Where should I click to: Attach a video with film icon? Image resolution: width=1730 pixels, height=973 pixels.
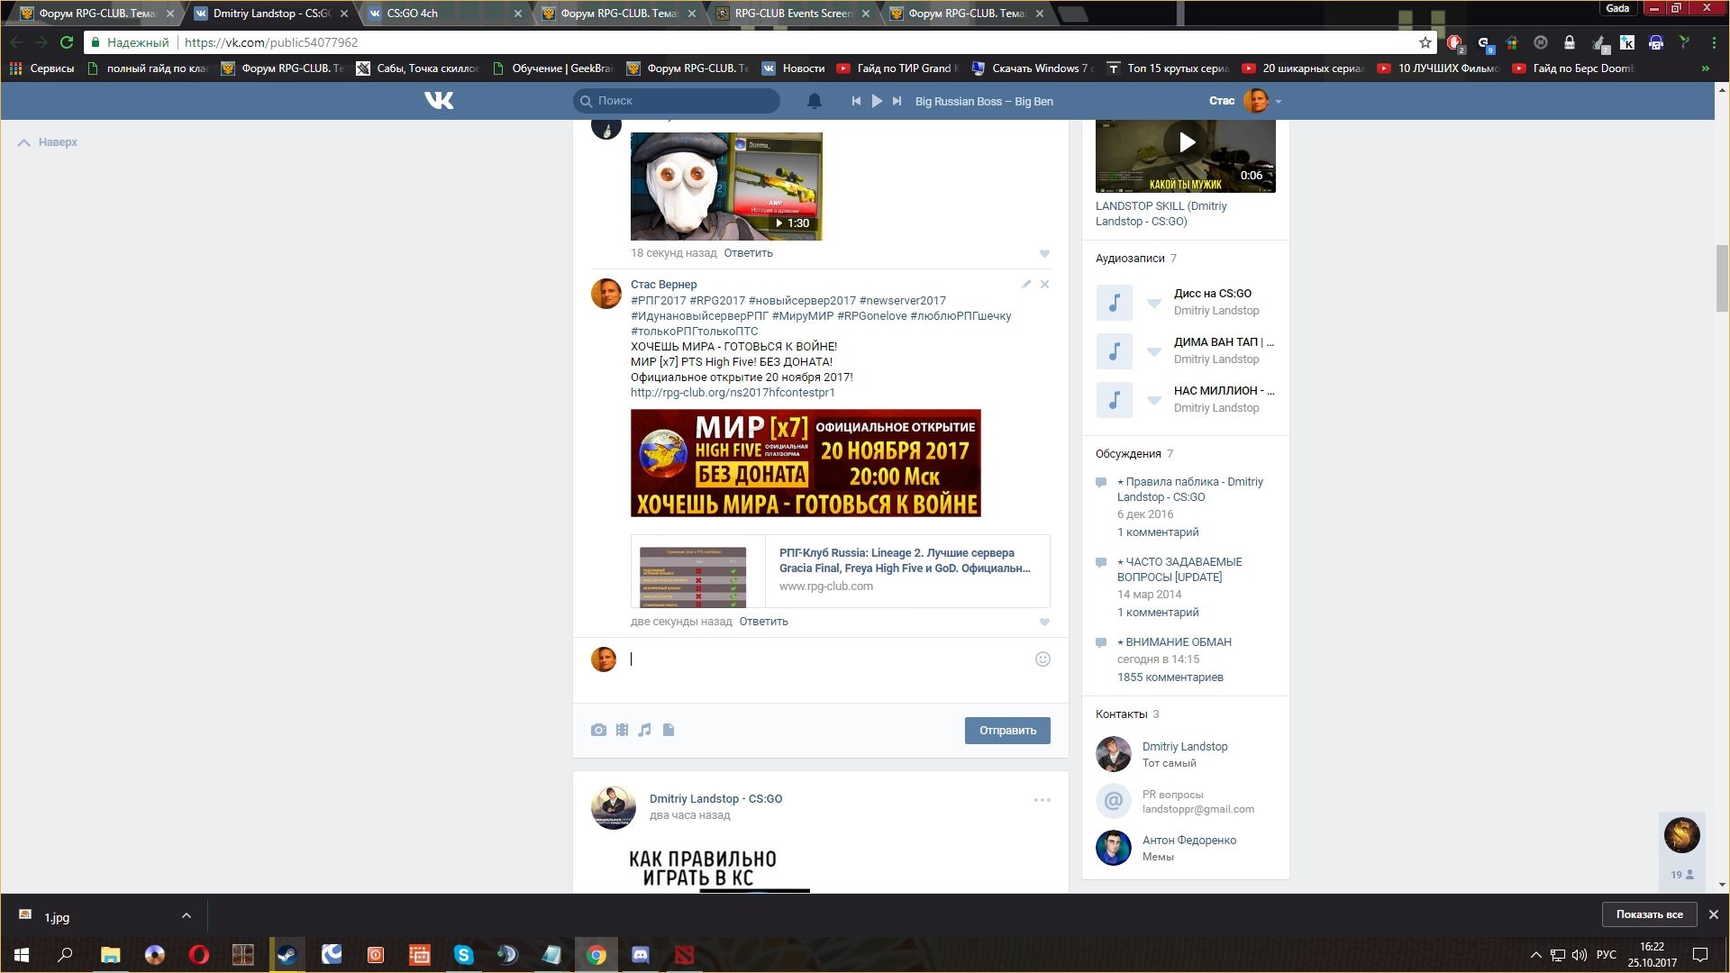622,730
